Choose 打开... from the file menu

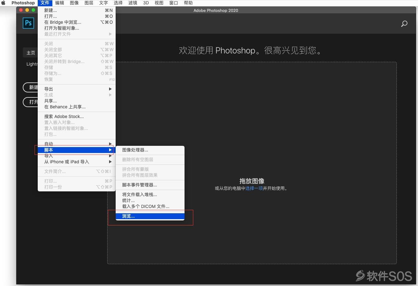pos(77,16)
